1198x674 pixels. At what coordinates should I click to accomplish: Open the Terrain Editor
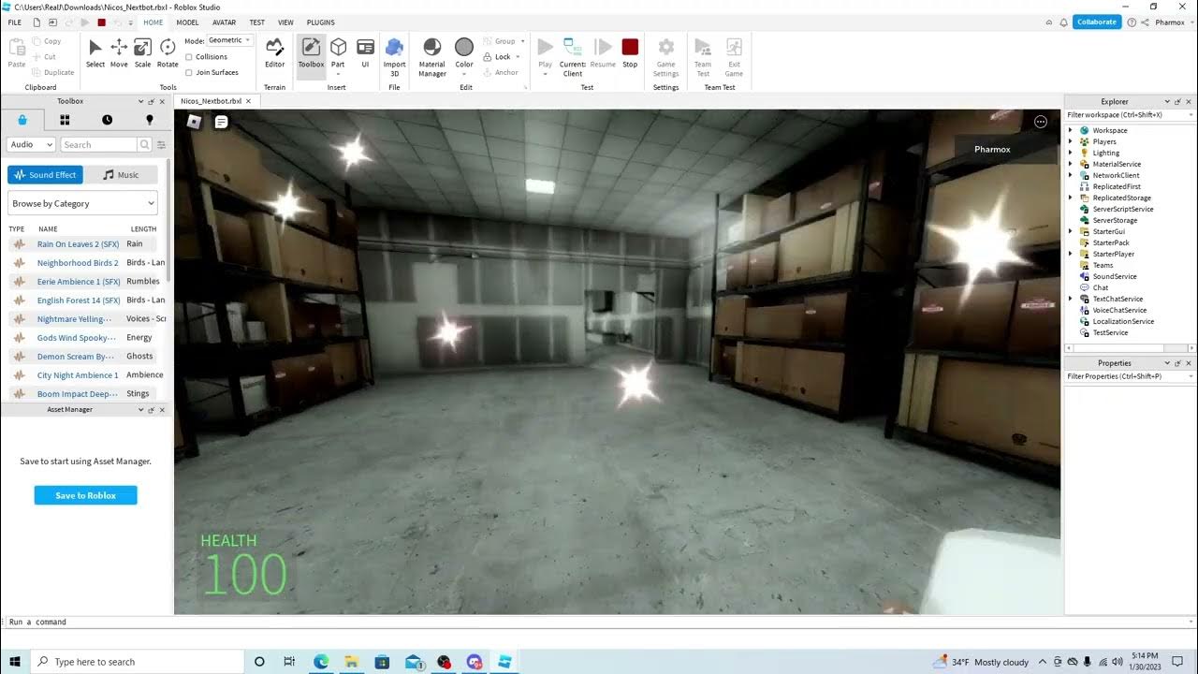[274, 53]
